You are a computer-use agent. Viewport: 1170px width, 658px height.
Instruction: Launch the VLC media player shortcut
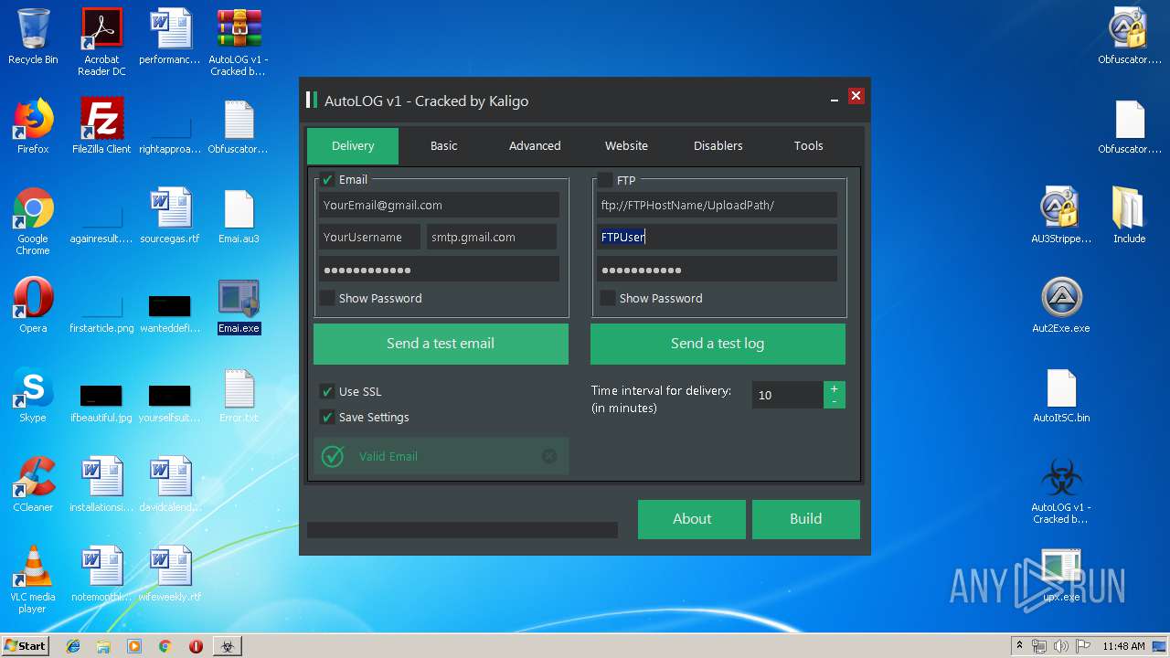tap(33, 579)
